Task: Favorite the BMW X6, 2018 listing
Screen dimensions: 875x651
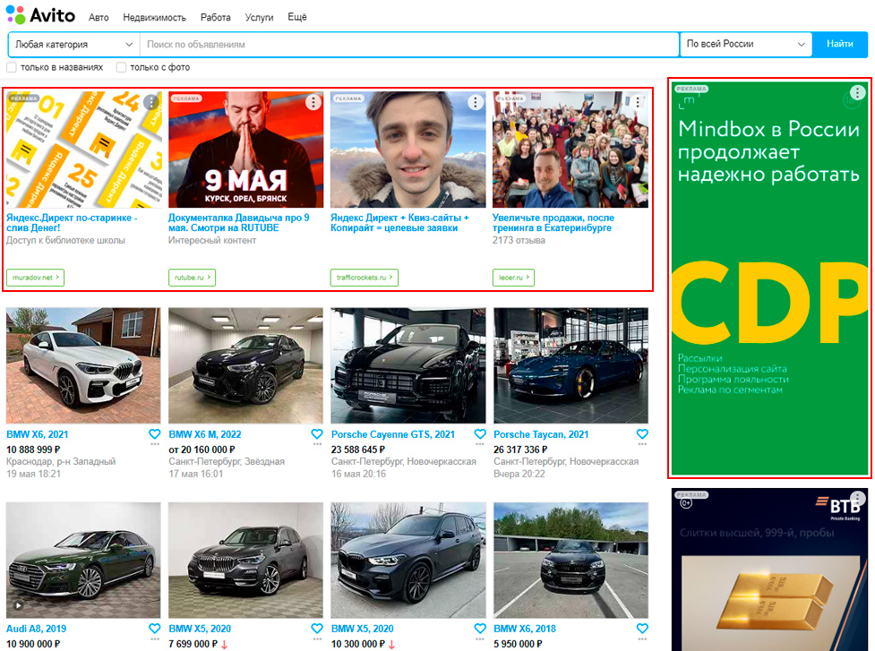Action: coord(642,629)
